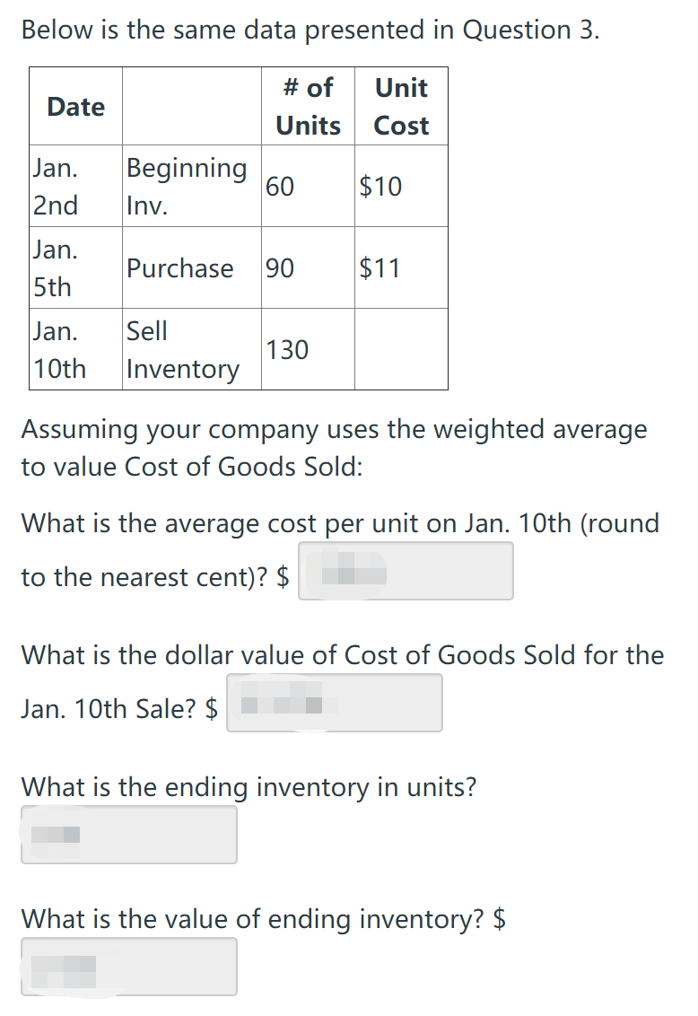This screenshot has width=698, height=1016.
Task: Click the ending inventory in units answer box
Action: pos(128,834)
